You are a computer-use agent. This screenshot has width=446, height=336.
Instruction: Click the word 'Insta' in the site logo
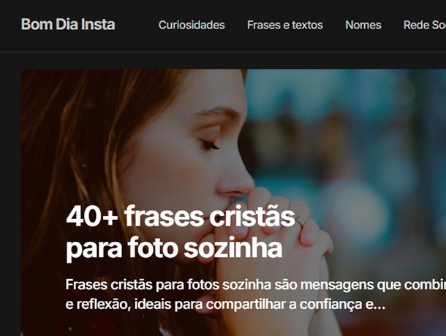coord(98,24)
